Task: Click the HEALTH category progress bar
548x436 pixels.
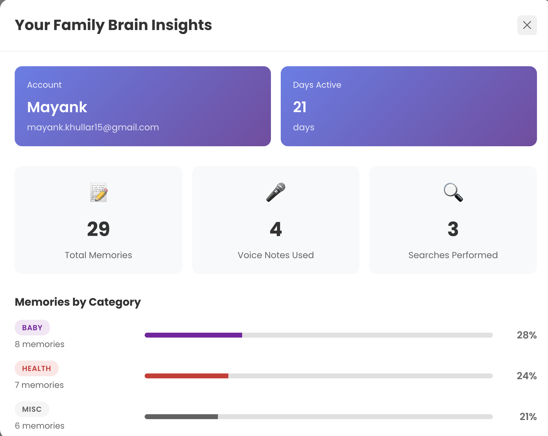Action: click(x=318, y=376)
